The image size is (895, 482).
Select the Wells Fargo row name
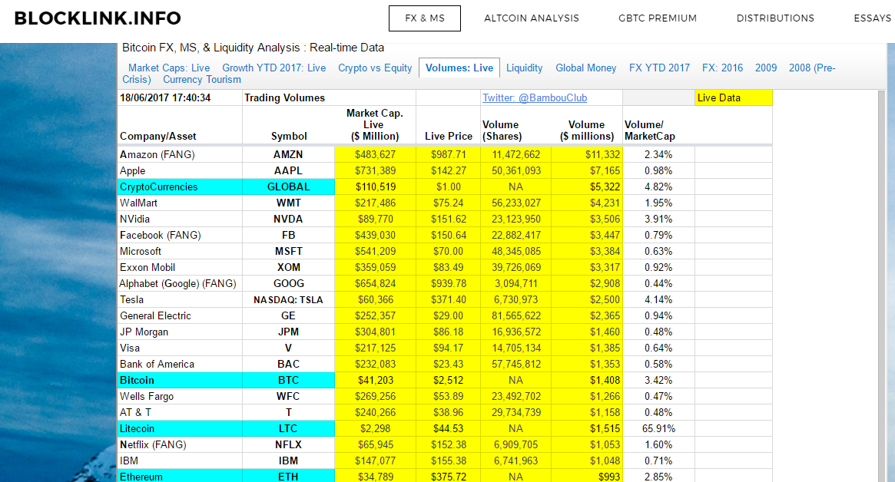click(x=147, y=397)
